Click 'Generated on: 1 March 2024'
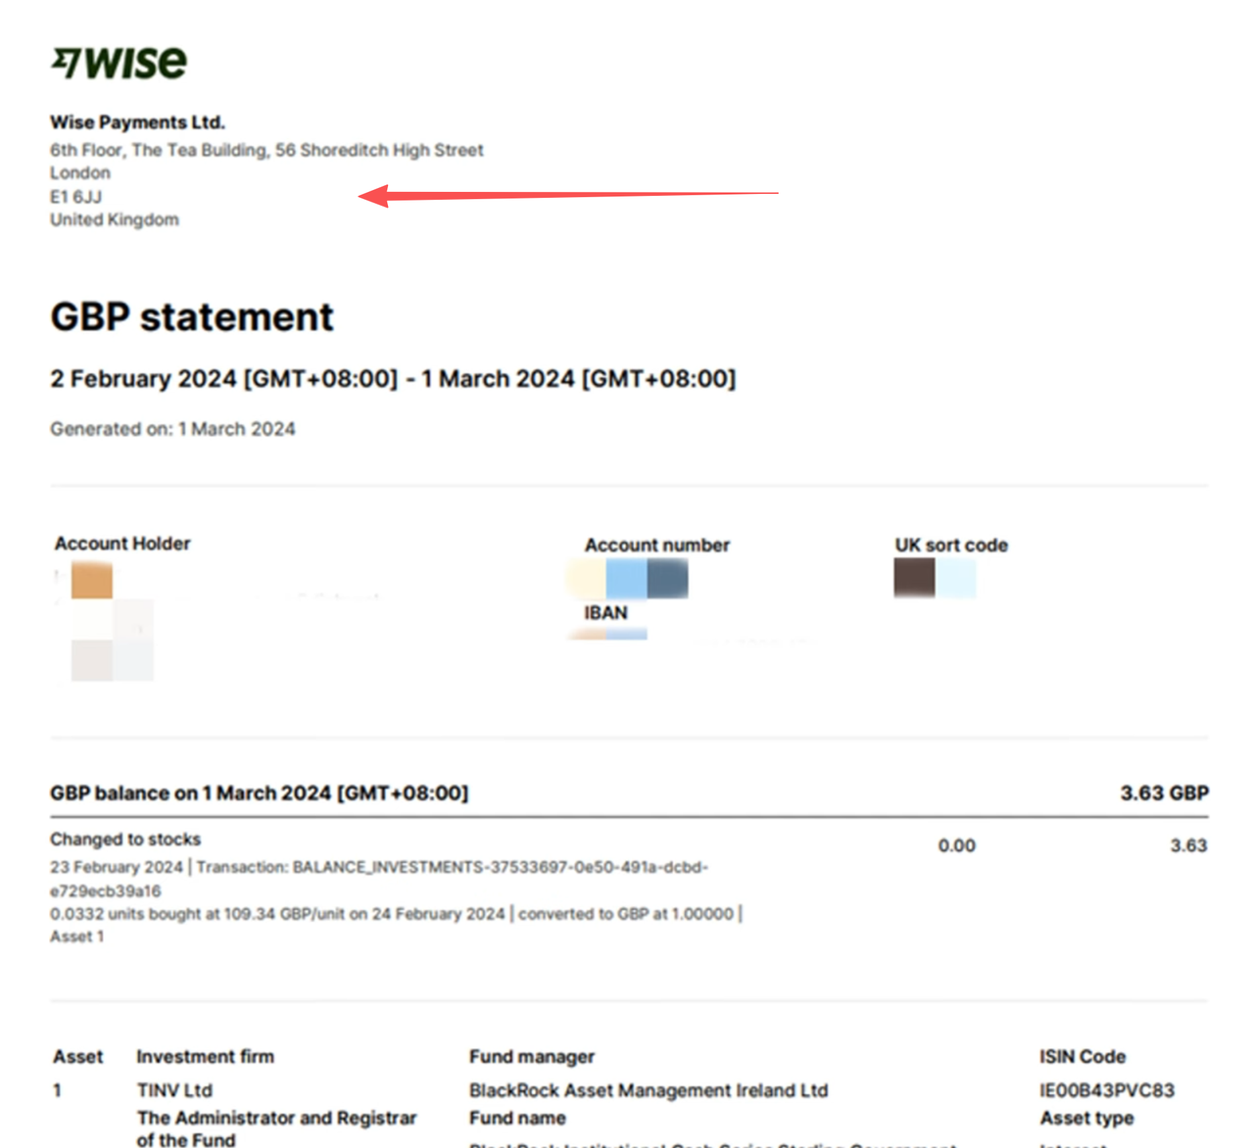 (172, 429)
